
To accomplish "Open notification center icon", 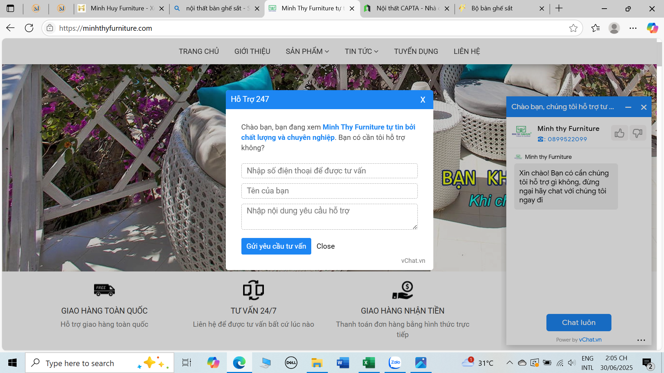I will 647,363.
